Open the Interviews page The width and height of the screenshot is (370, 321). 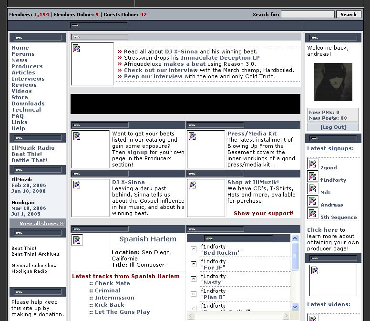click(x=28, y=79)
